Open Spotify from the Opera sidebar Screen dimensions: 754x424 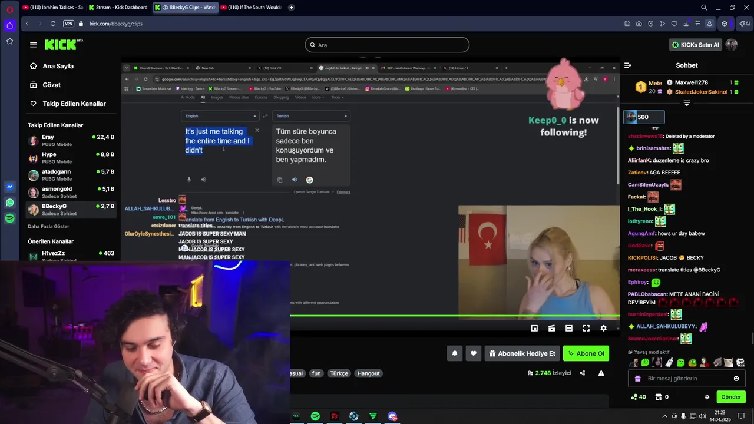9,218
